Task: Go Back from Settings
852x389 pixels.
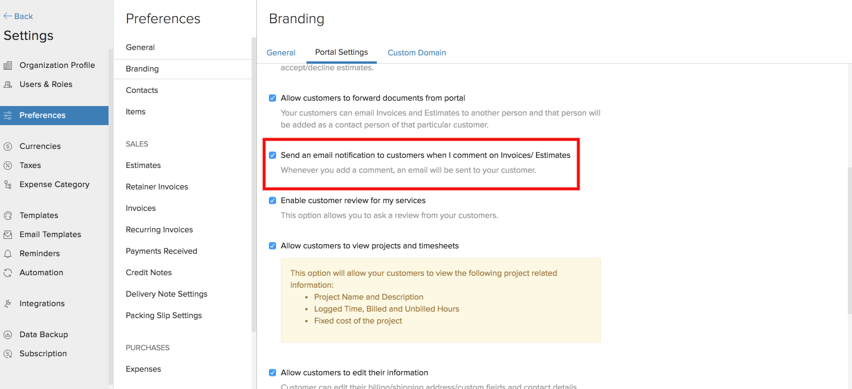Action: [x=18, y=16]
